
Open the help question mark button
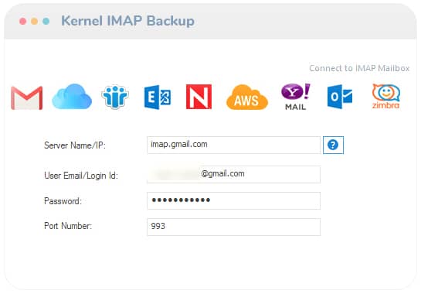coord(333,145)
